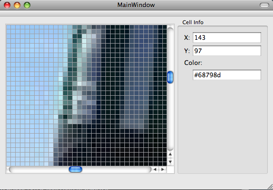The image size is (273, 190).
Task: Click the green zoom window button
Action: coord(27,5)
